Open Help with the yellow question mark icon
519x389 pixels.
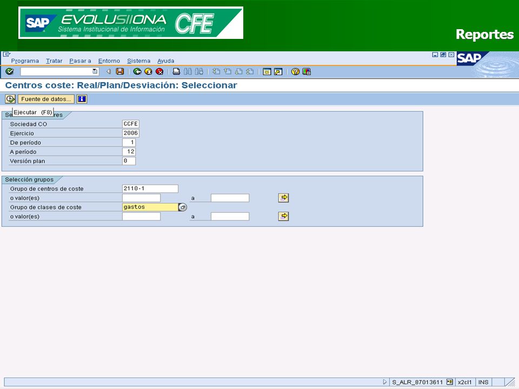295,71
